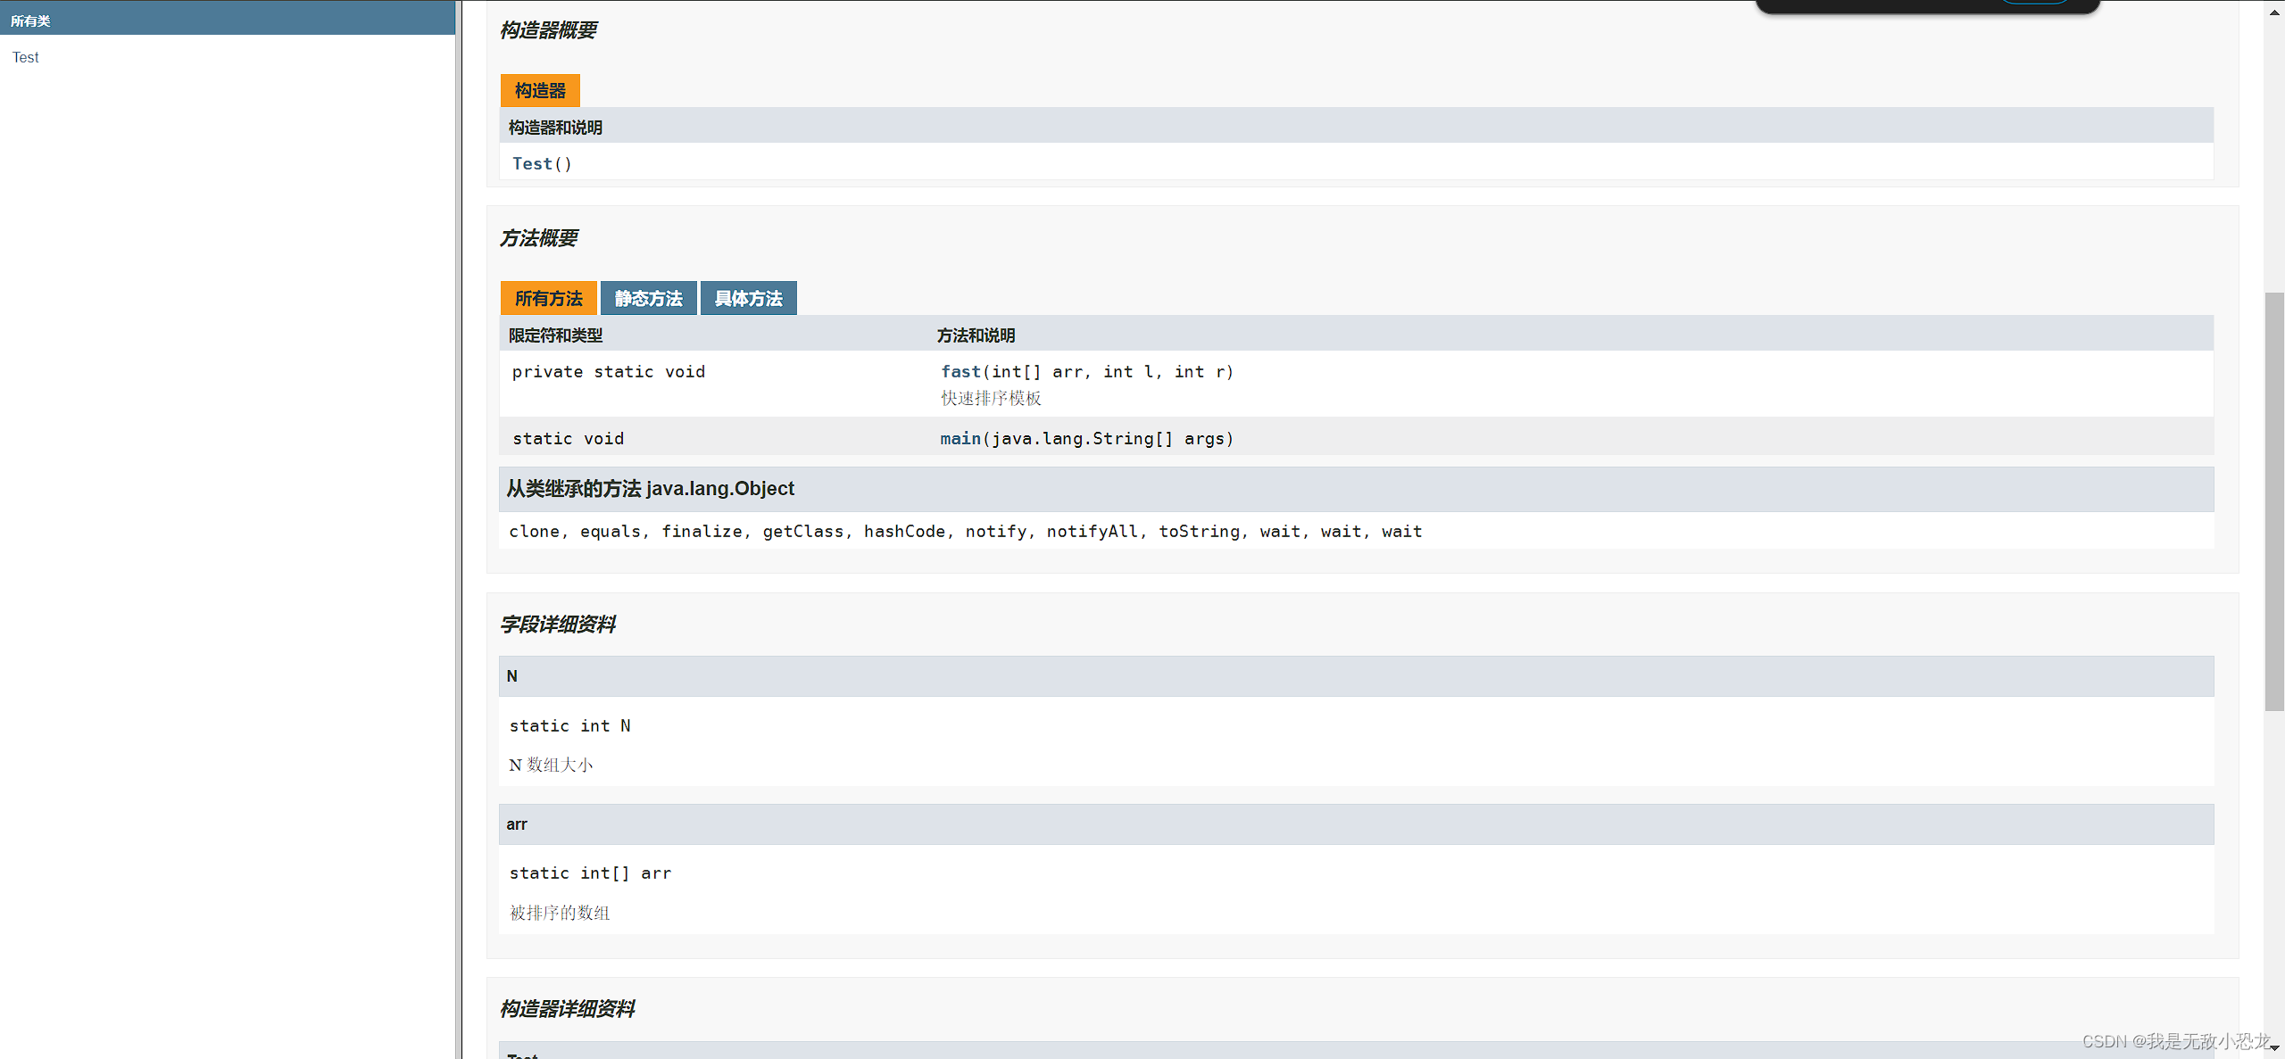Click the 所有类 sidebar header

click(x=228, y=20)
